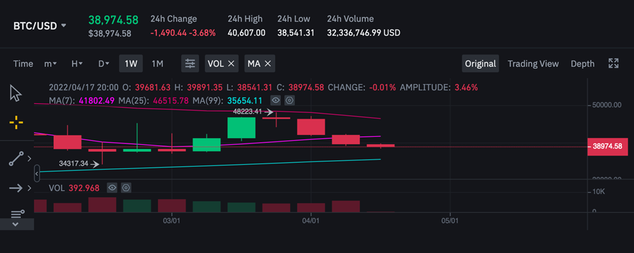Screen dimensions: 634x253
Task: Click the 24h Low value 38,541.31
Action: click(296, 32)
